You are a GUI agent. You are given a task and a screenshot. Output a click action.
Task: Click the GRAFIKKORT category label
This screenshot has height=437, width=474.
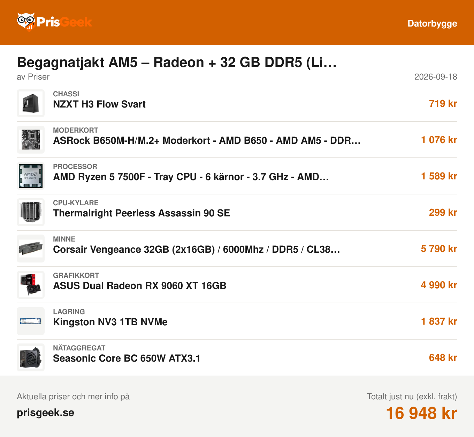tap(76, 275)
